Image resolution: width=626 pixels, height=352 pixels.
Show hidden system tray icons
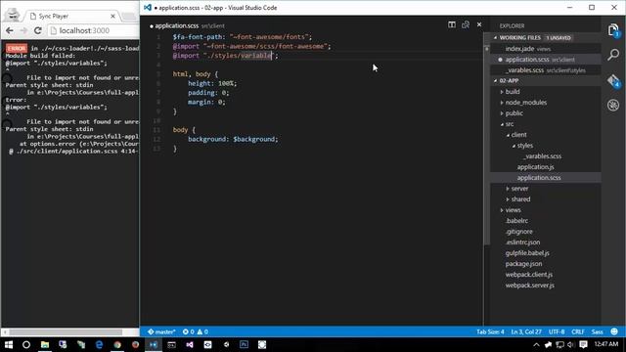(x=536, y=344)
